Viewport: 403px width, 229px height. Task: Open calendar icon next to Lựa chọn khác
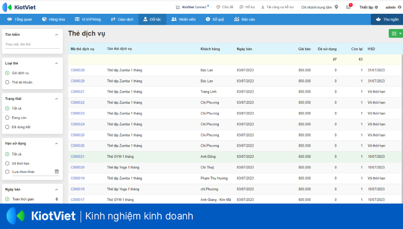[57, 172]
